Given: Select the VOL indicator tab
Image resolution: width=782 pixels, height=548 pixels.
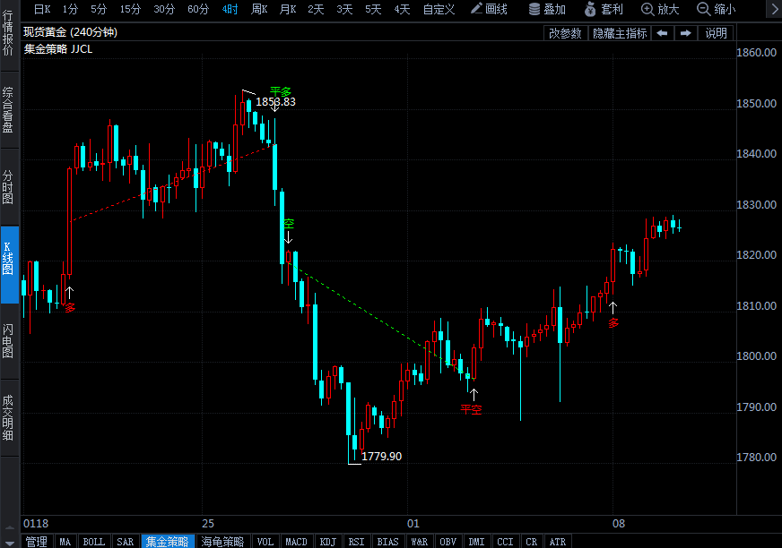Looking at the screenshot, I should pyautogui.click(x=265, y=542).
